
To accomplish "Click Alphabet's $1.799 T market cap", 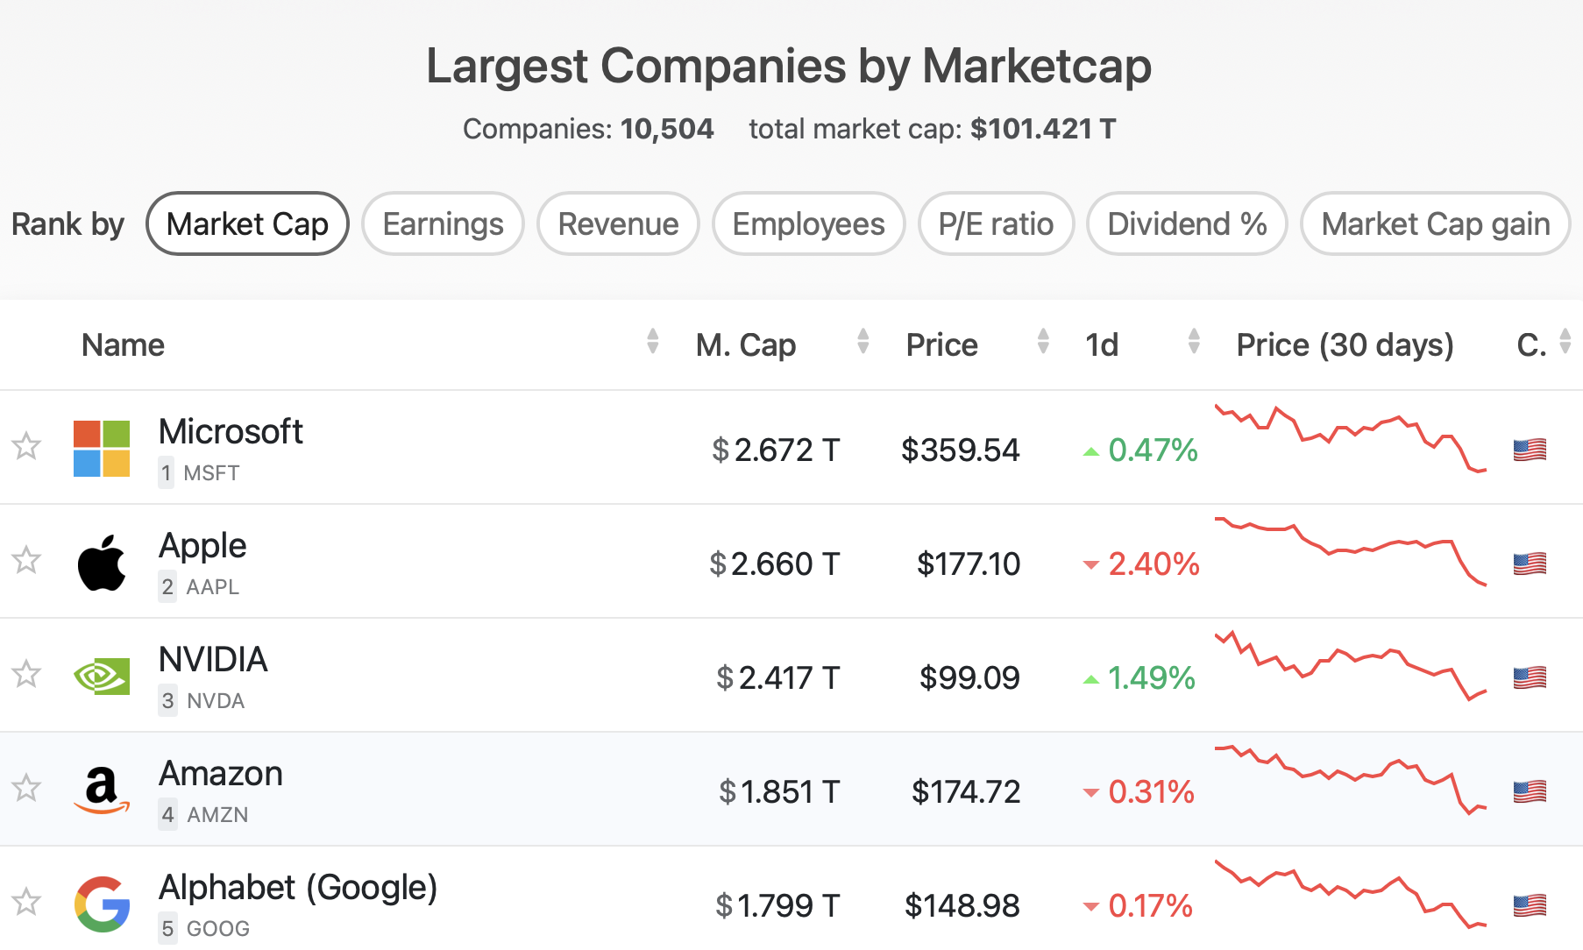I will coord(777,905).
